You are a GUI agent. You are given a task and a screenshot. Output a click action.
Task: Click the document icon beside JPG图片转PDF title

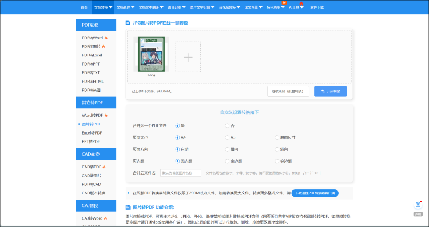(128, 23)
